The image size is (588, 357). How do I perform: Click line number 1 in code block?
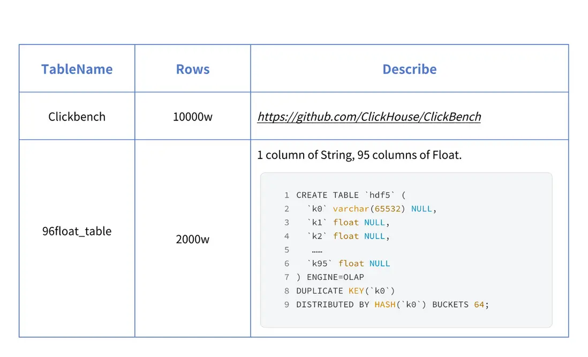(x=287, y=195)
